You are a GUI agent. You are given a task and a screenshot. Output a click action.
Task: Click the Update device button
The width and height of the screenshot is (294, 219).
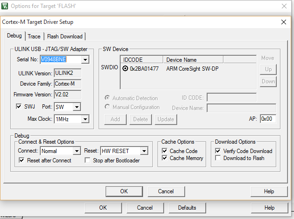click(166, 119)
